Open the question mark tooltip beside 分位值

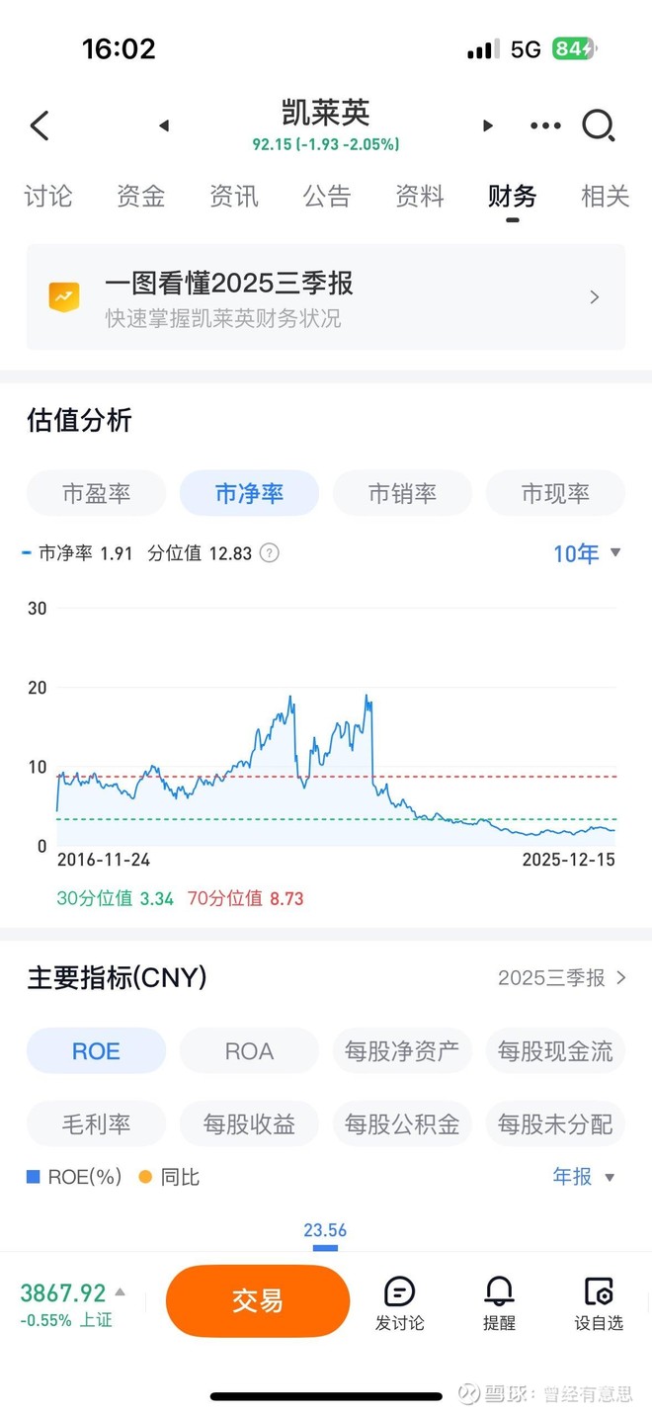point(269,553)
